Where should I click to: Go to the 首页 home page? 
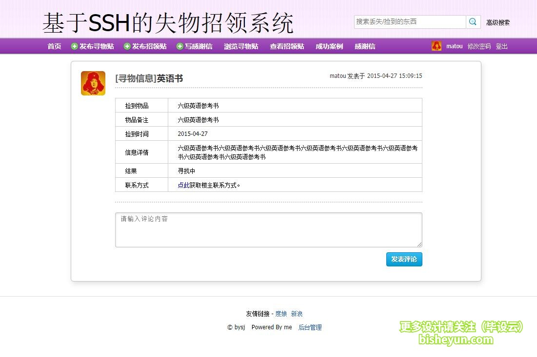point(54,46)
